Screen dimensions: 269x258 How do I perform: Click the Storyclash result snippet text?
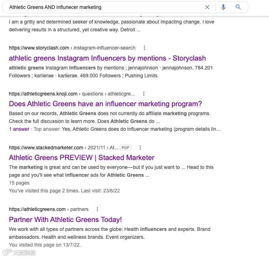pos(111,72)
